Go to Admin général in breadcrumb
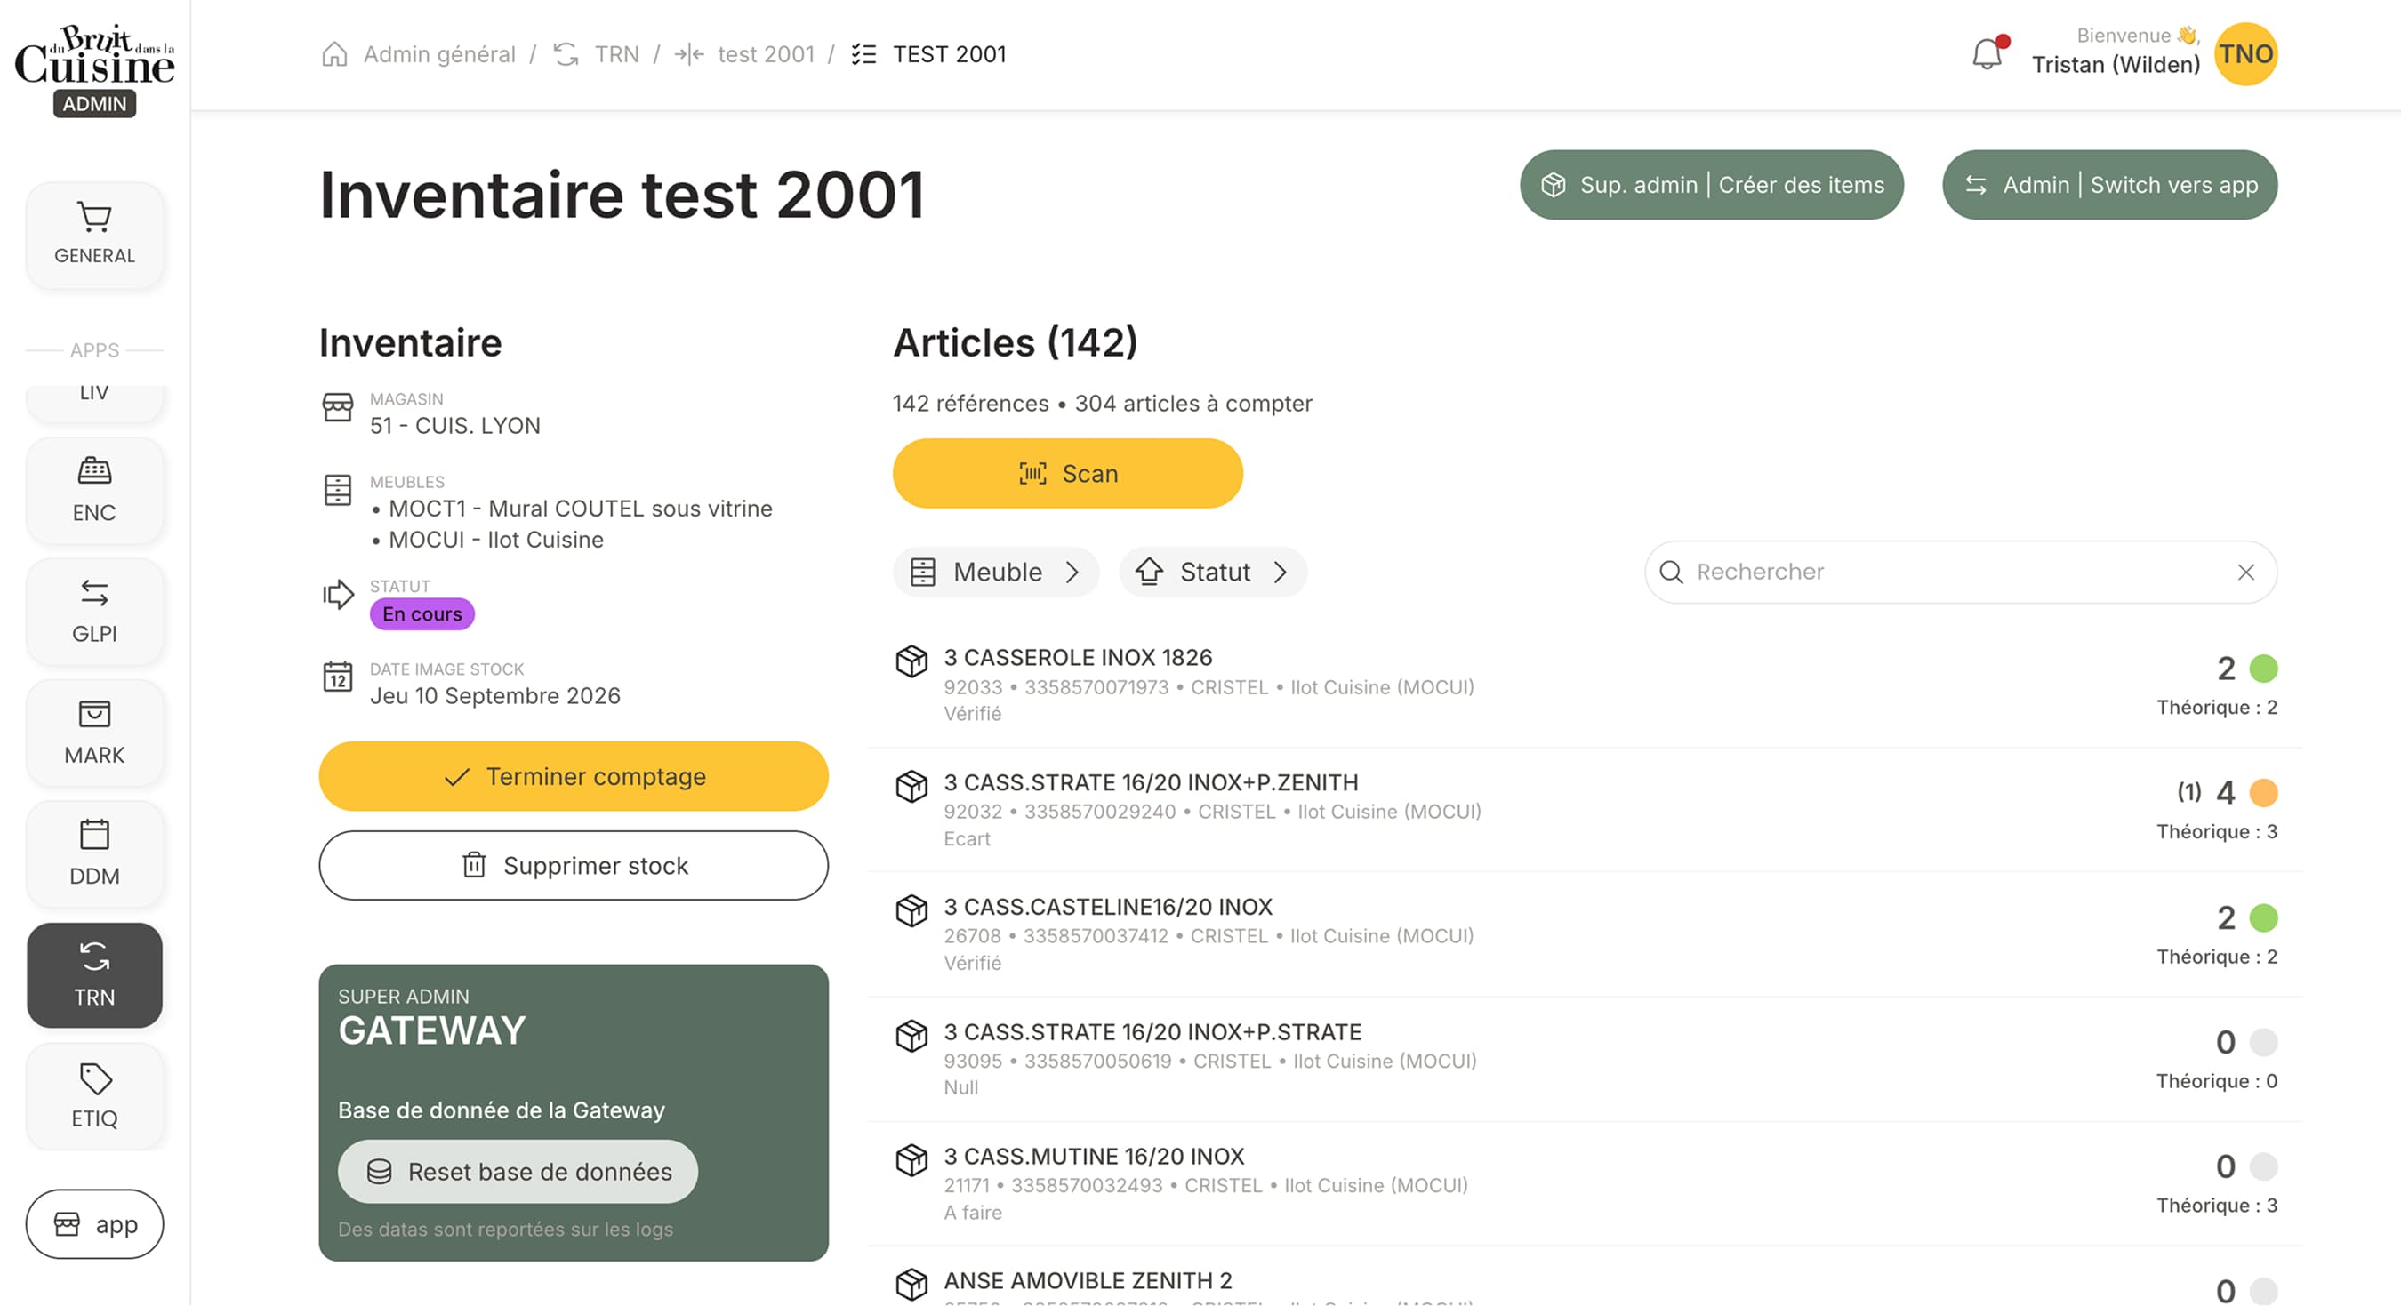 pos(439,54)
